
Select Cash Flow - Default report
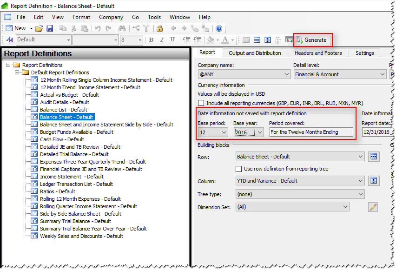(62, 139)
